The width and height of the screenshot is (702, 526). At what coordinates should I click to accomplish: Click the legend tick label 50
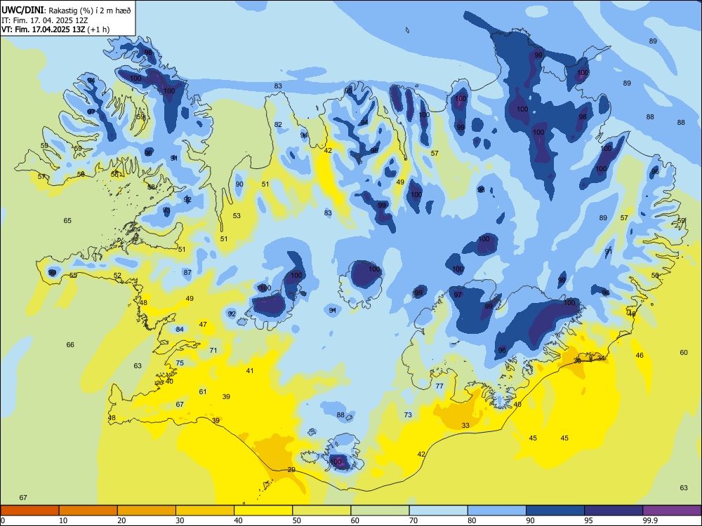click(x=297, y=520)
